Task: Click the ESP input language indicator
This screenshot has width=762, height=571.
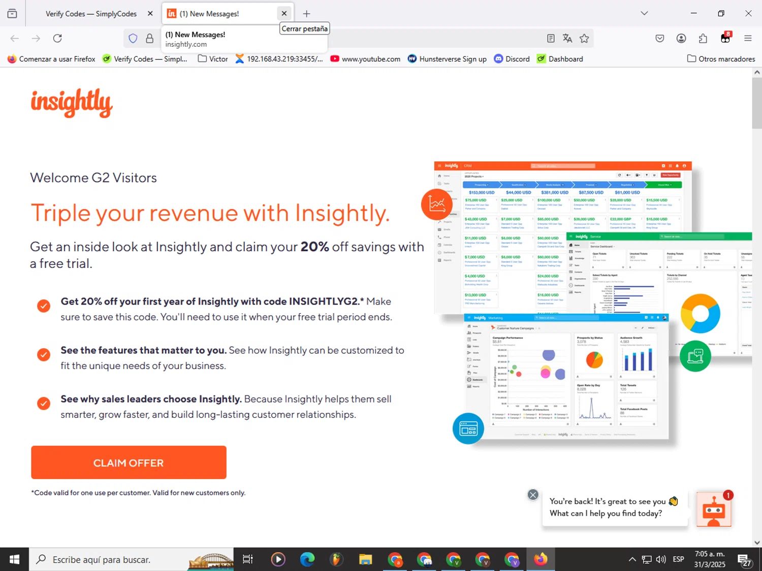Action: coord(678,559)
